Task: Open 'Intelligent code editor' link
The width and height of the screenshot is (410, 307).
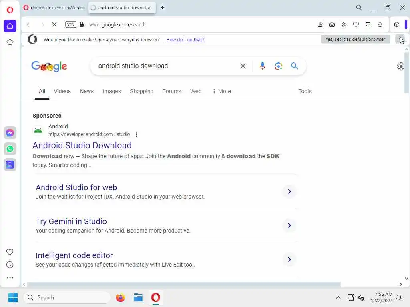Action: tap(74, 255)
